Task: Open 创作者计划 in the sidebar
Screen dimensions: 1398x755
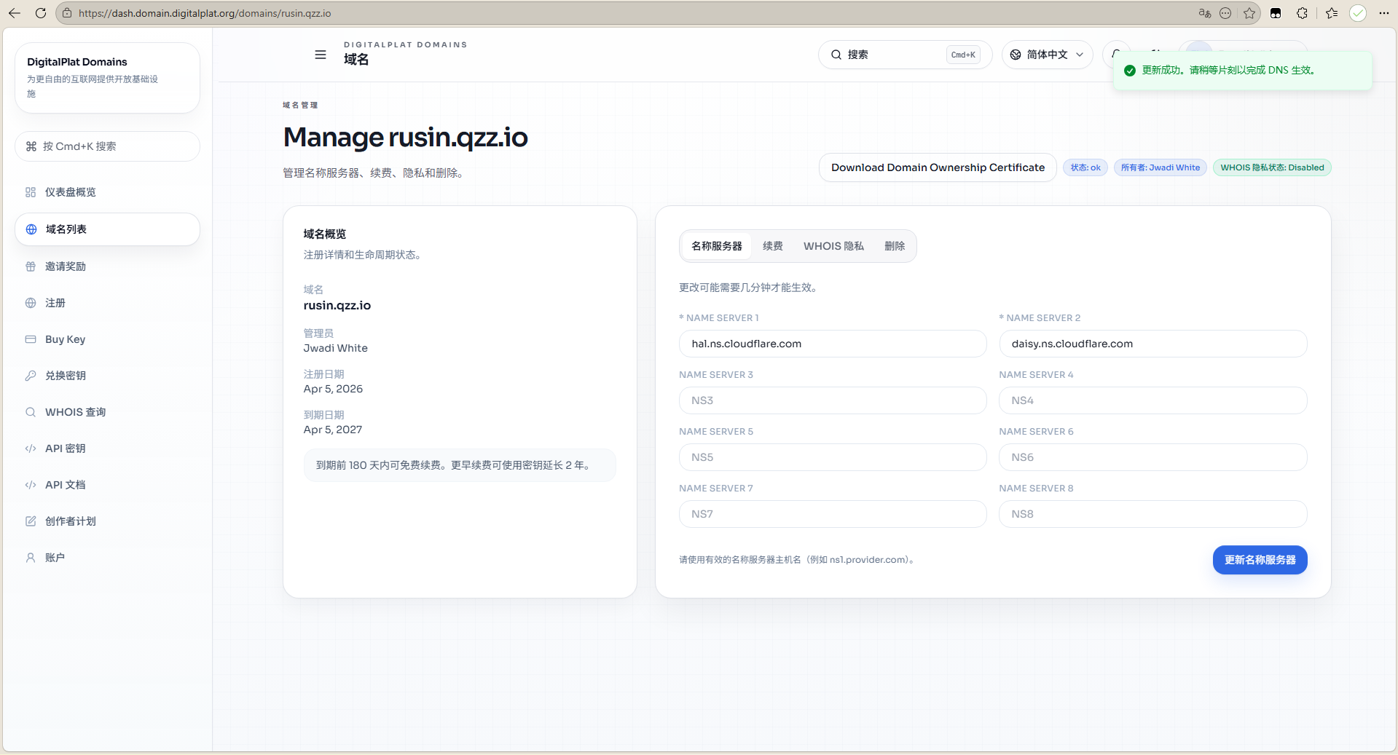Action: tap(70, 521)
